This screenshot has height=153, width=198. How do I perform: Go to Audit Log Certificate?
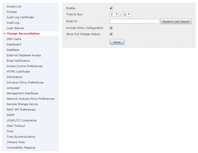click(x=20, y=17)
